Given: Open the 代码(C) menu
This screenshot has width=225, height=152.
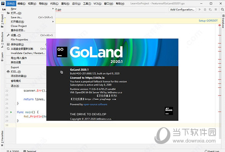Looking at the screenshot, I should click(x=54, y=3).
